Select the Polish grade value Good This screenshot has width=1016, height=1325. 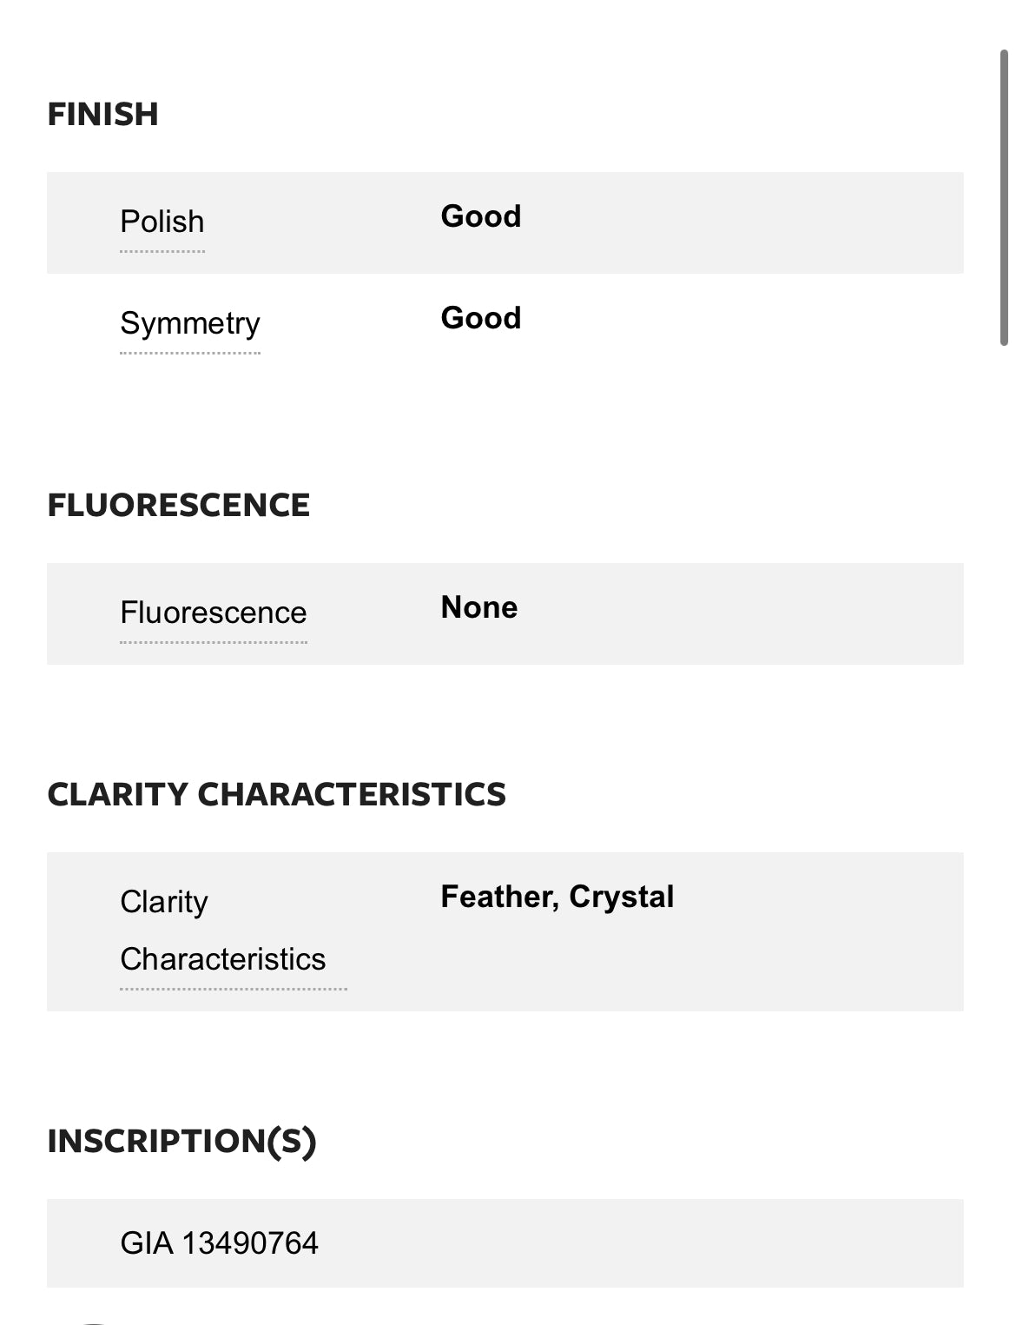(x=481, y=216)
